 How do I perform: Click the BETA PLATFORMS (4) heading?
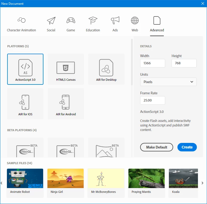point(22,130)
